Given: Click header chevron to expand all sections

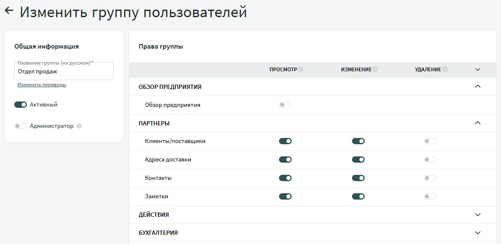Looking at the screenshot, I should click(x=477, y=70).
